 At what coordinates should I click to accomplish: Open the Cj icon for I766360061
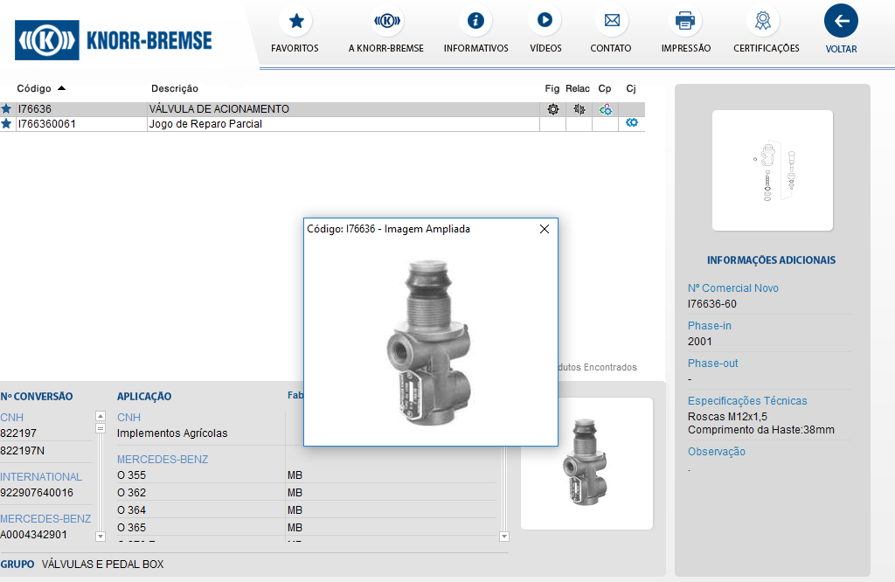click(x=631, y=123)
